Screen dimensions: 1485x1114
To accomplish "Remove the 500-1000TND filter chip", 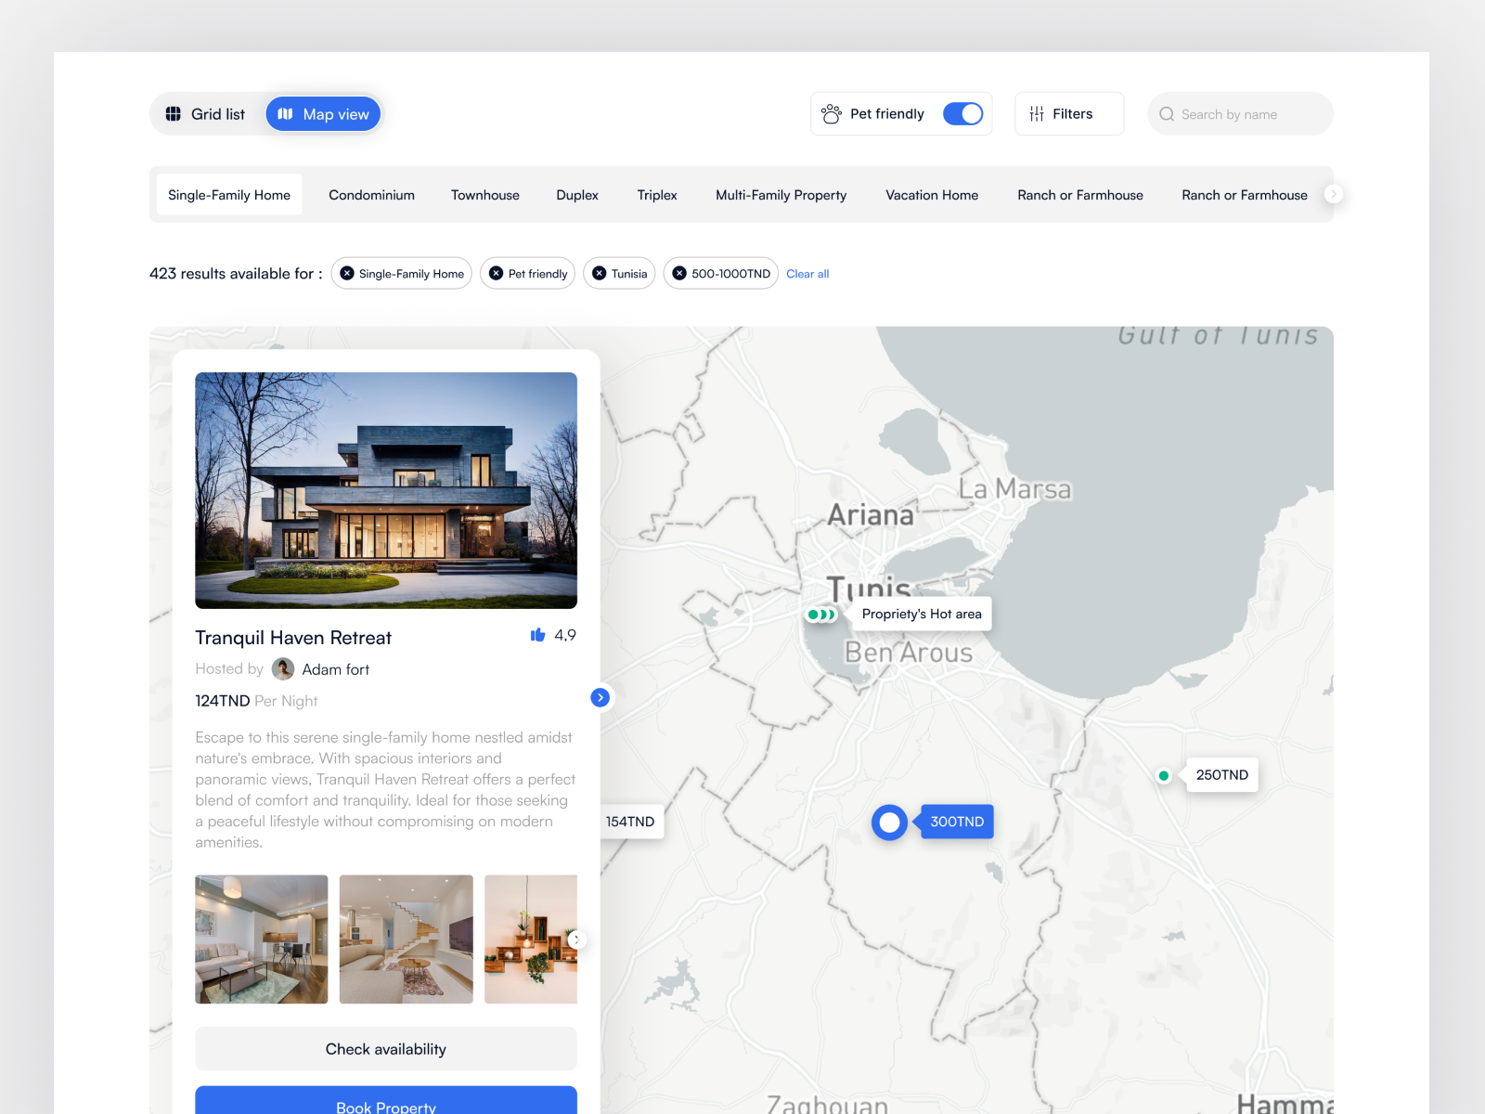I will click(680, 273).
